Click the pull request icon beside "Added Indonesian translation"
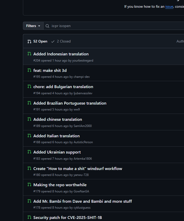The image size is (184, 221). coord(29,54)
